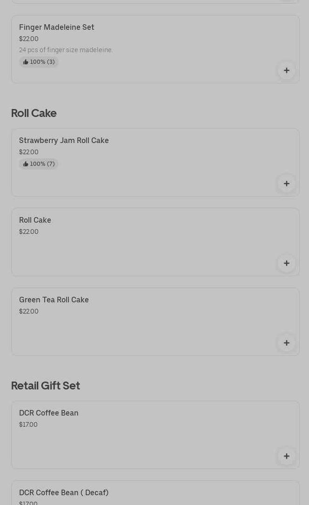View Green Tea Roll Cake item
This screenshot has width=309, height=505.
[54, 300]
